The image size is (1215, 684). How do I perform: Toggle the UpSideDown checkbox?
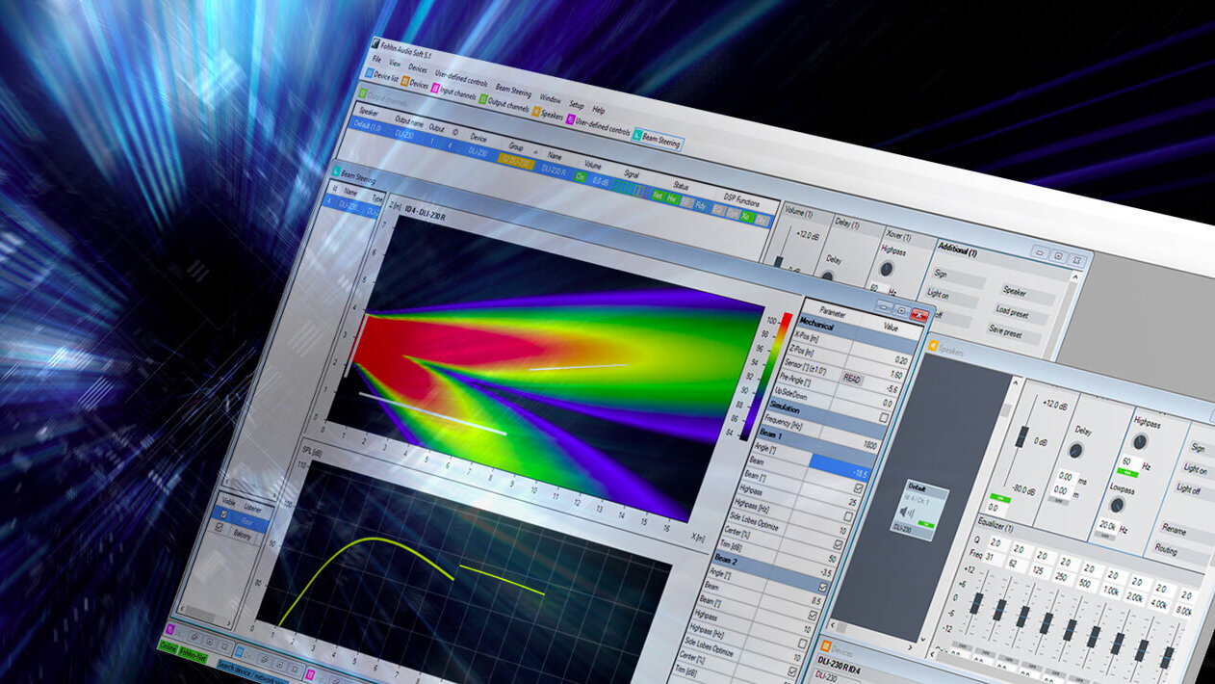884,417
